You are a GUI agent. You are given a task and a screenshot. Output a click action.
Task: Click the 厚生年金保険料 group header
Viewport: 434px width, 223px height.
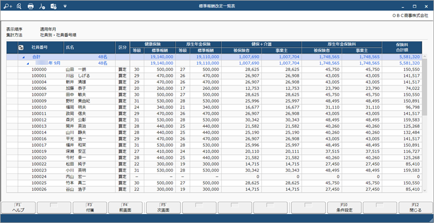pos(342,44)
